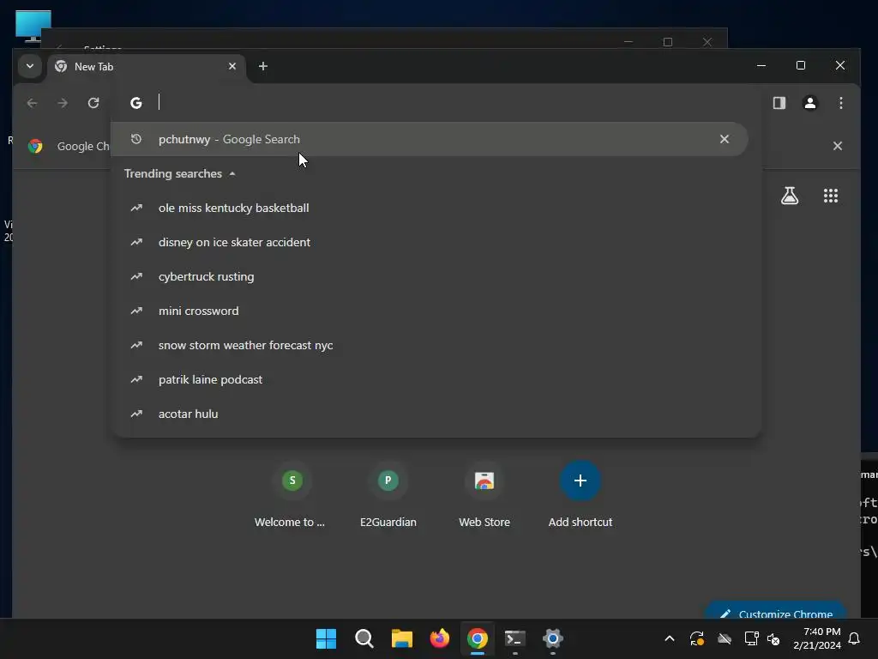Open the E2Guardian shortcut
Image resolution: width=878 pixels, height=659 pixels.
tap(388, 495)
